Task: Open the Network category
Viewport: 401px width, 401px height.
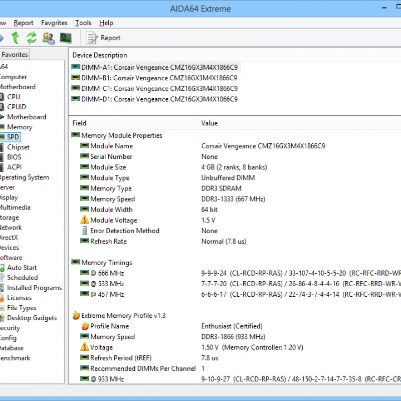Action: pos(11,228)
